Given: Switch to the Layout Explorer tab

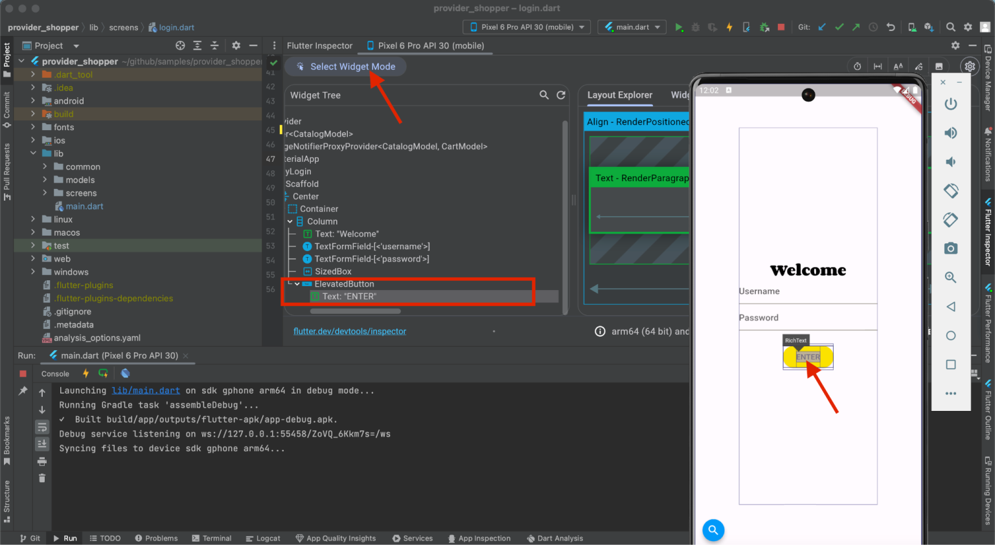Looking at the screenshot, I should [x=619, y=95].
